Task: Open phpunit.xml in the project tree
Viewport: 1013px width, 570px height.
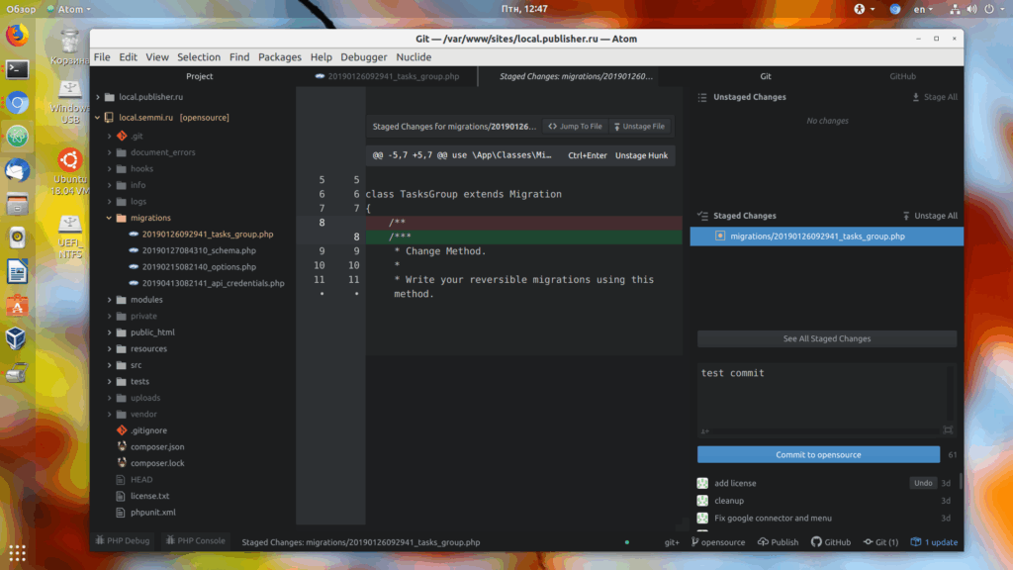Action: (x=152, y=512)
